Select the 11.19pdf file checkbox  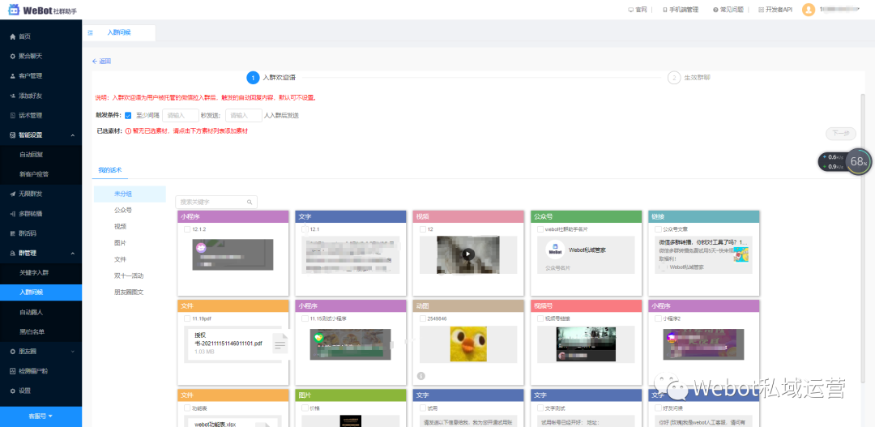tap(187, 318)
